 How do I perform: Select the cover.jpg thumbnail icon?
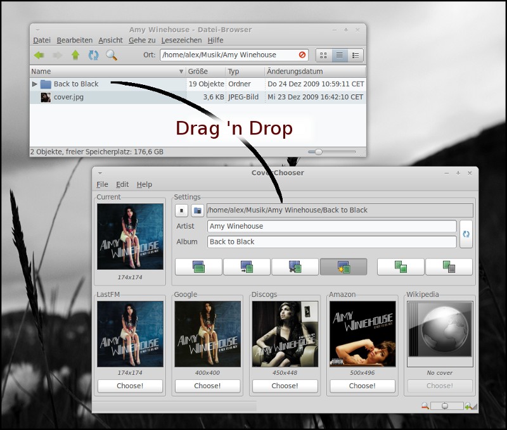point(46,98)
